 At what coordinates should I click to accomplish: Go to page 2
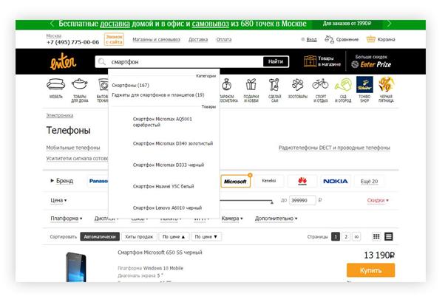click(346, 236)
